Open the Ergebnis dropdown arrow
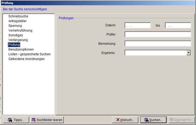This screenshot has width=196, height=125. tap(189, 53)
